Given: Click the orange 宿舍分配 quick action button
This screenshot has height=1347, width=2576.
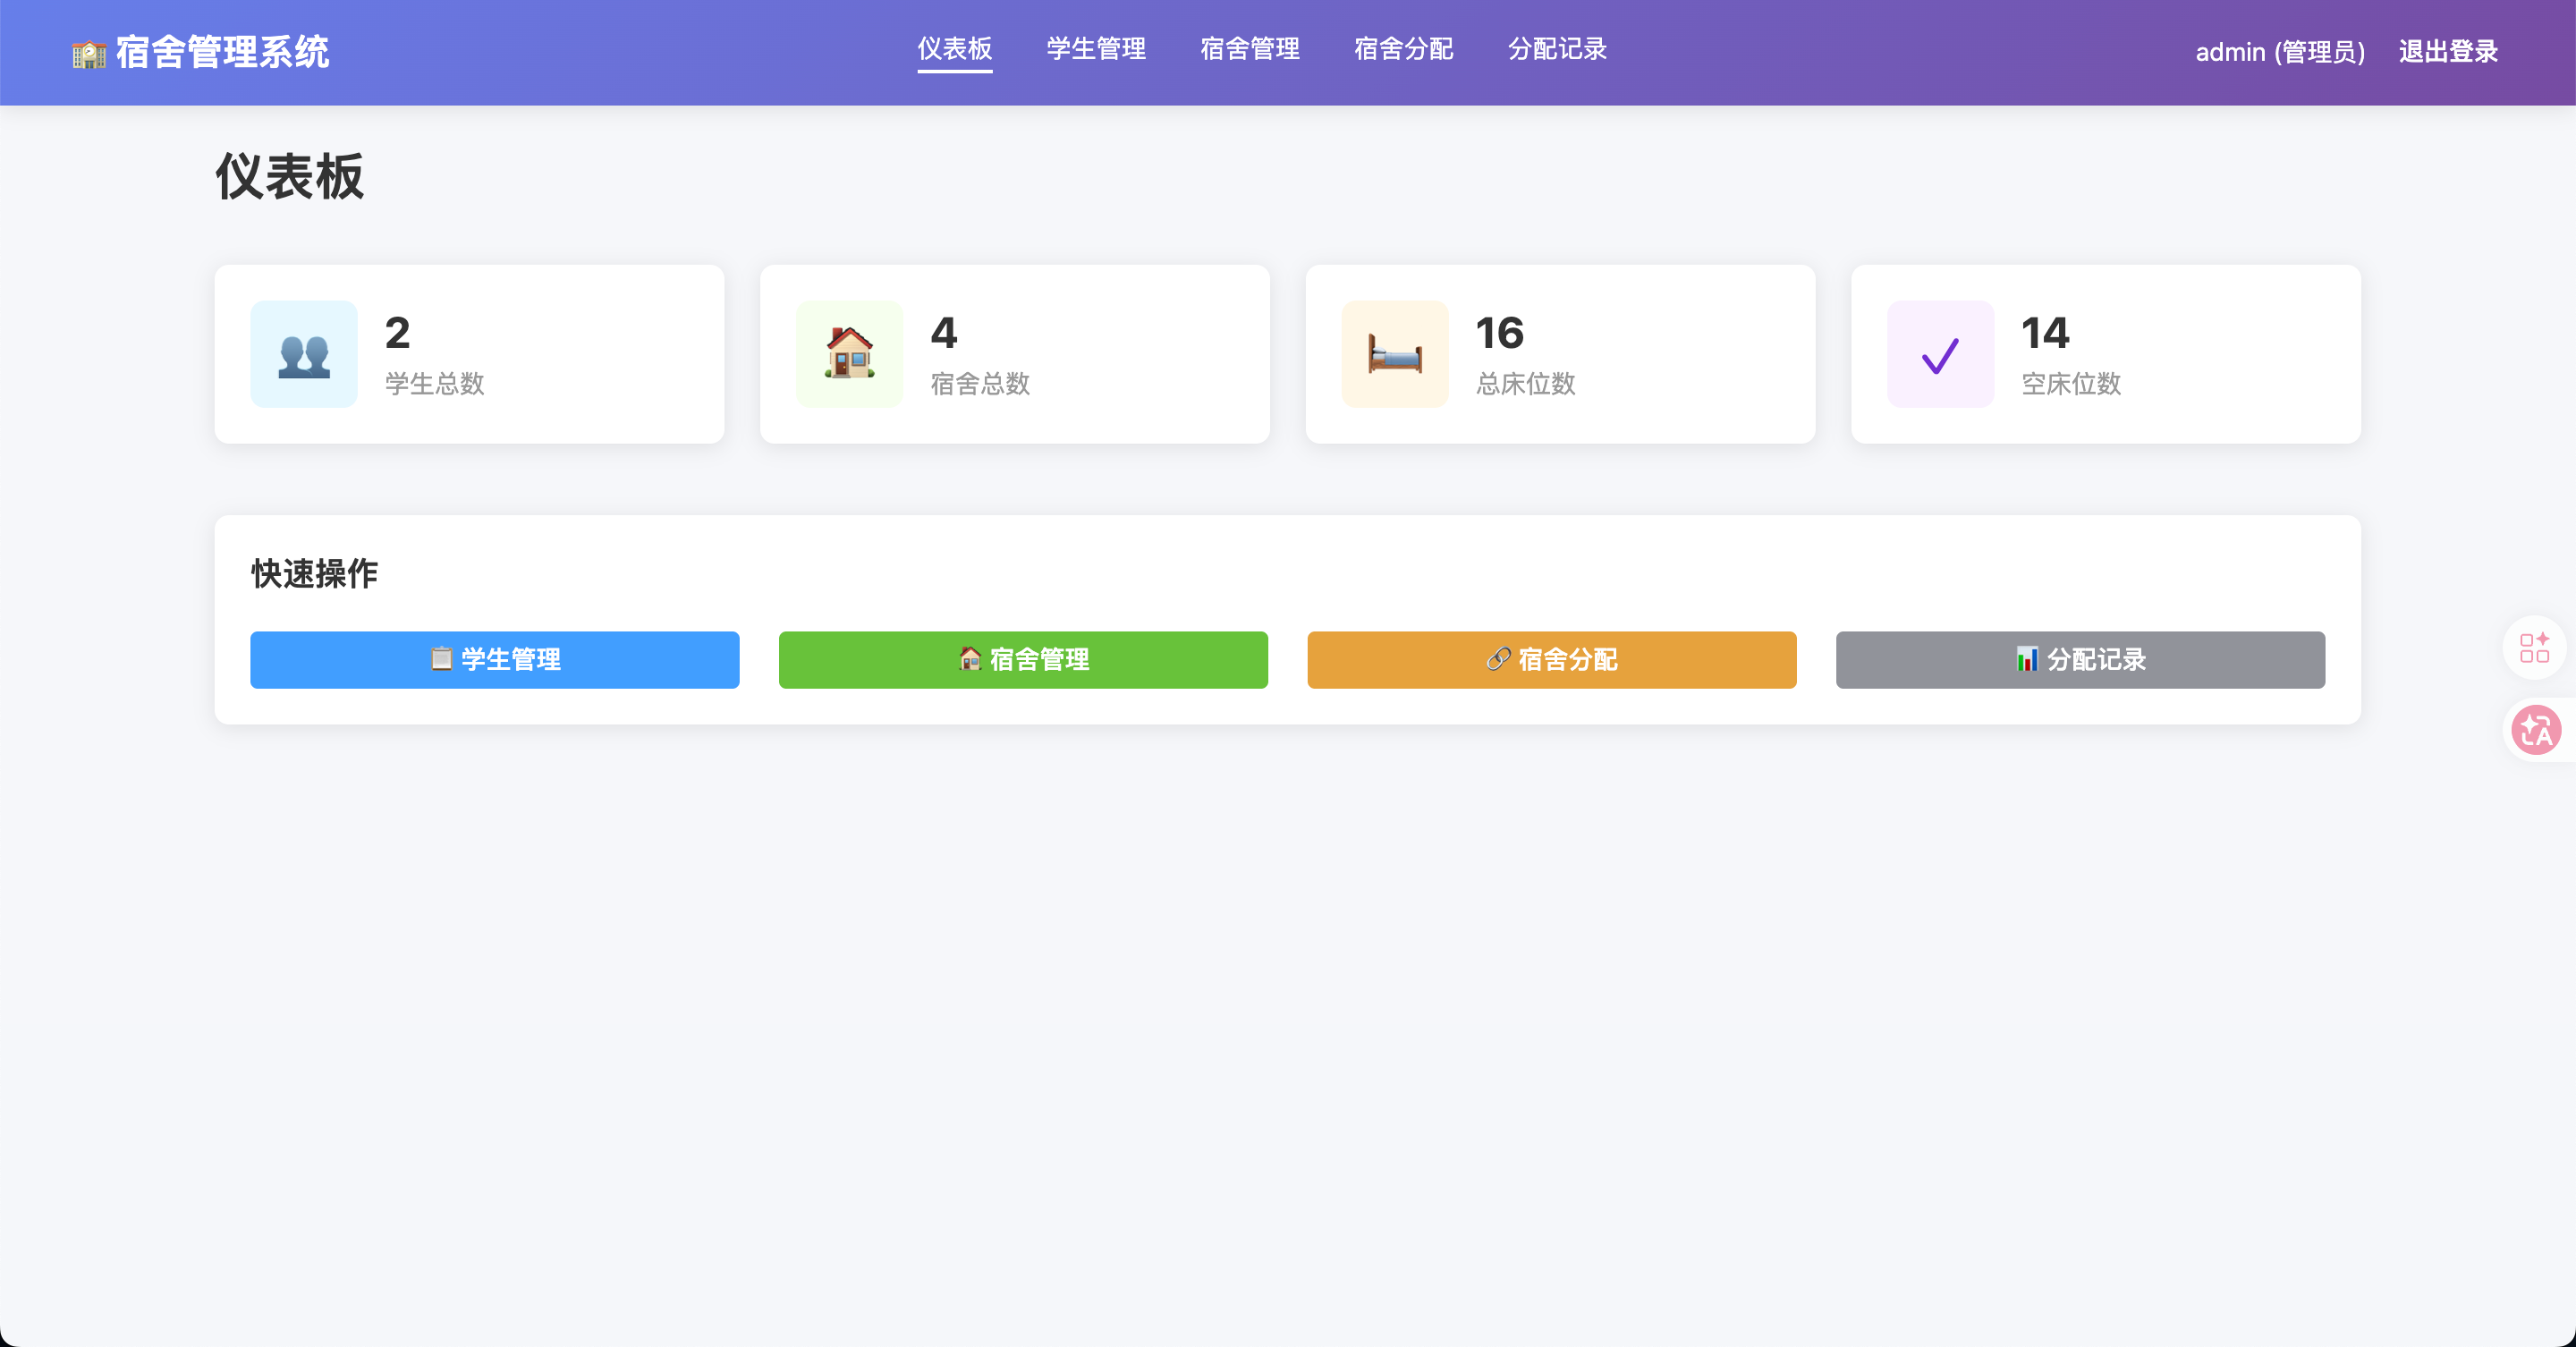Looking at the screenshot, I should [1552, 659].
